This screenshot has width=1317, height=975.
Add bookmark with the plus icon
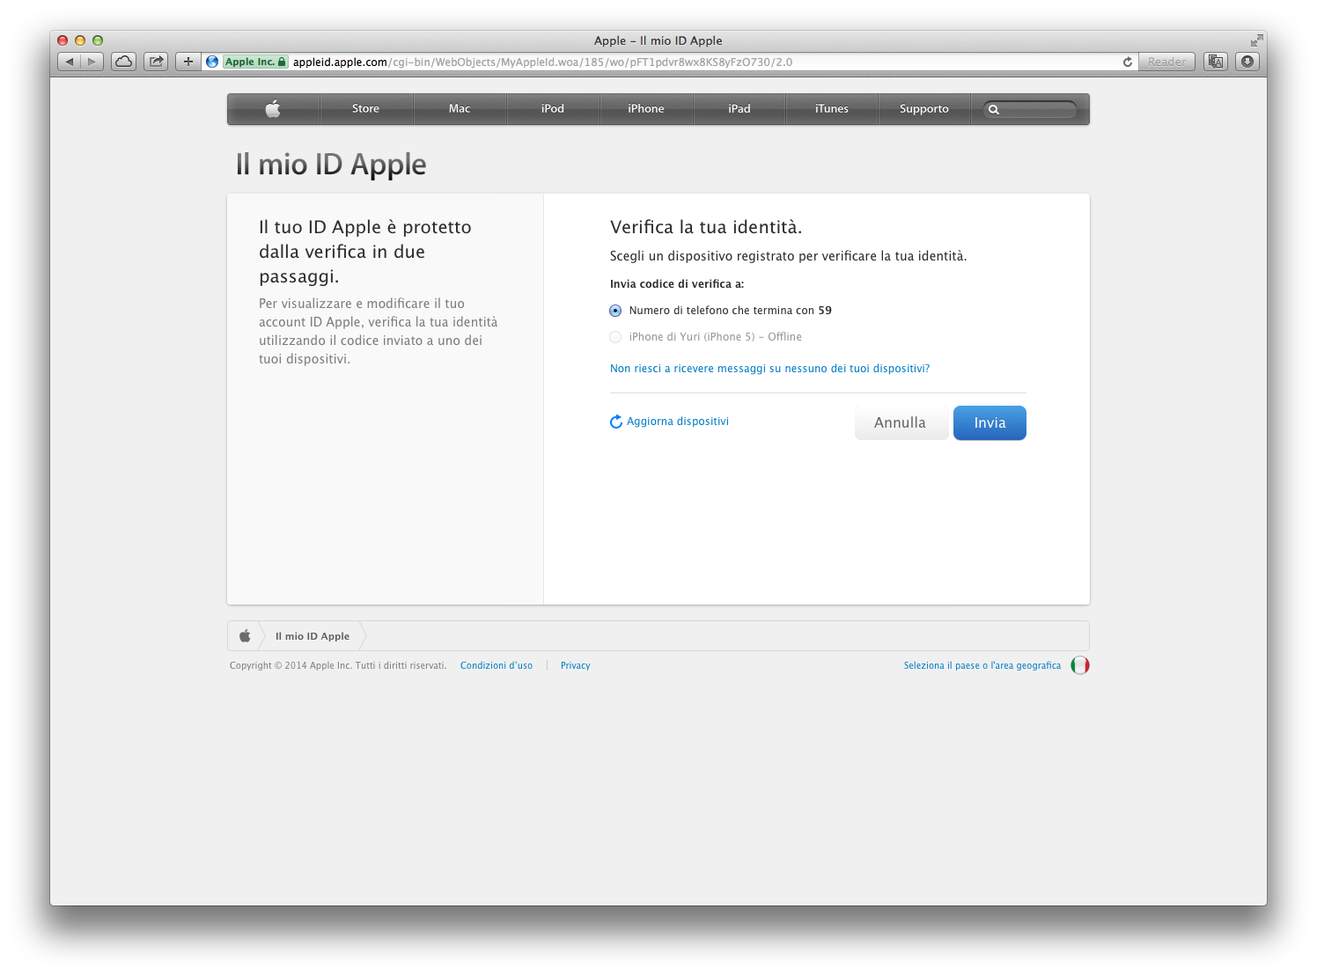188,62
